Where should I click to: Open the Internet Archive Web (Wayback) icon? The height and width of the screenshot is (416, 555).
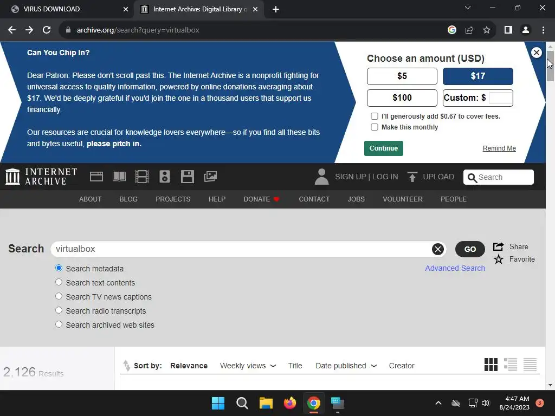point(96,177)
